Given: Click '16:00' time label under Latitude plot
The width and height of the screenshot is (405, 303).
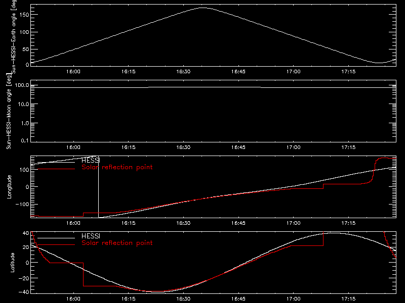Looking at the screenshot, I should click(73, 298).
